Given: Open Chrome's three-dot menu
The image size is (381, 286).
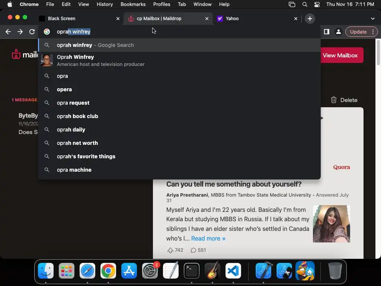Looking at the screenshot, I should tap(373, 32).
